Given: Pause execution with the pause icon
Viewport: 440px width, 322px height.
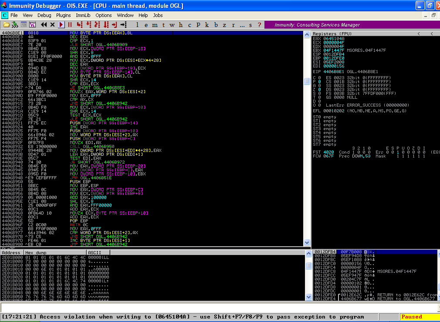Looking at the screenshot, I should pos(70,25).
